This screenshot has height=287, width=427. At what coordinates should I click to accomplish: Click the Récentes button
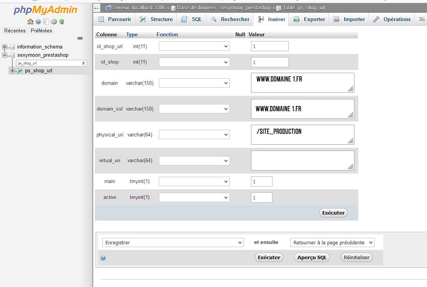[x=15, y=30]
